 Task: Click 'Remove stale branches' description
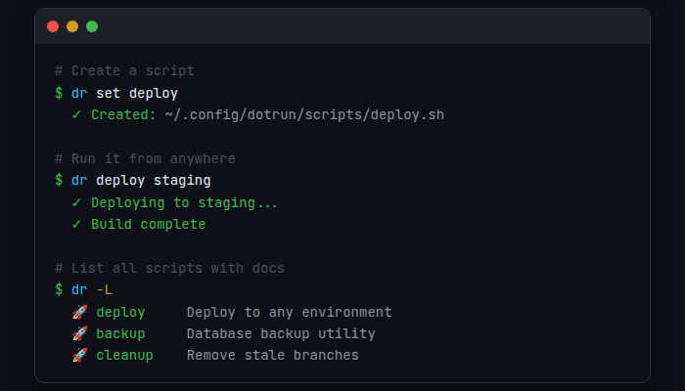point(273,355)
